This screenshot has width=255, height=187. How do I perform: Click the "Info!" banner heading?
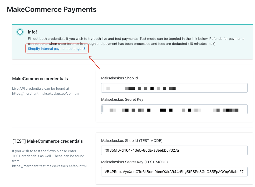point(32,32)
